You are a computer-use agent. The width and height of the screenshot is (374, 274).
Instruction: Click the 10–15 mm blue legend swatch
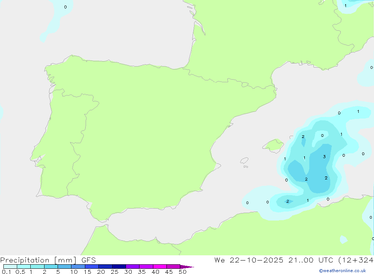(78, 267)
